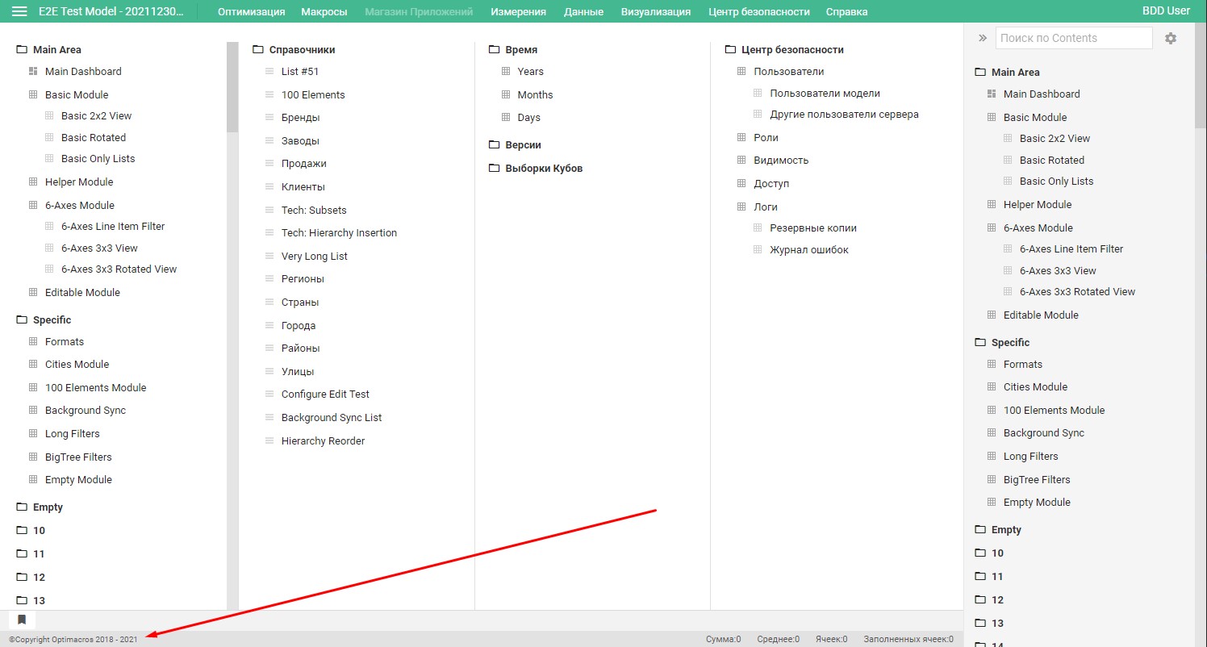This screenshot has width=1207, height=647.
Task: Open Contents settings gear icon
Action: [1171, 38]
